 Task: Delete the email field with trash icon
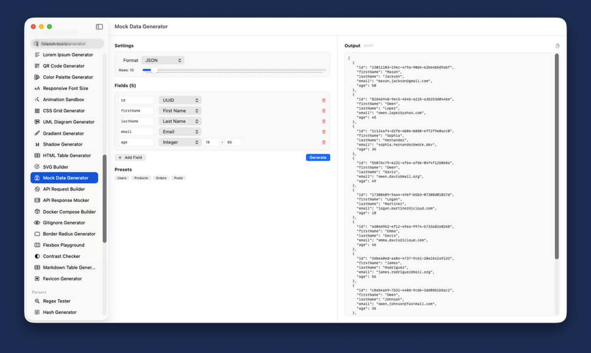[323, 132]
